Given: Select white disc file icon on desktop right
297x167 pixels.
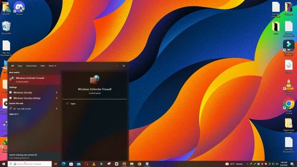Looking at the screenshot, I should [289, 66].
